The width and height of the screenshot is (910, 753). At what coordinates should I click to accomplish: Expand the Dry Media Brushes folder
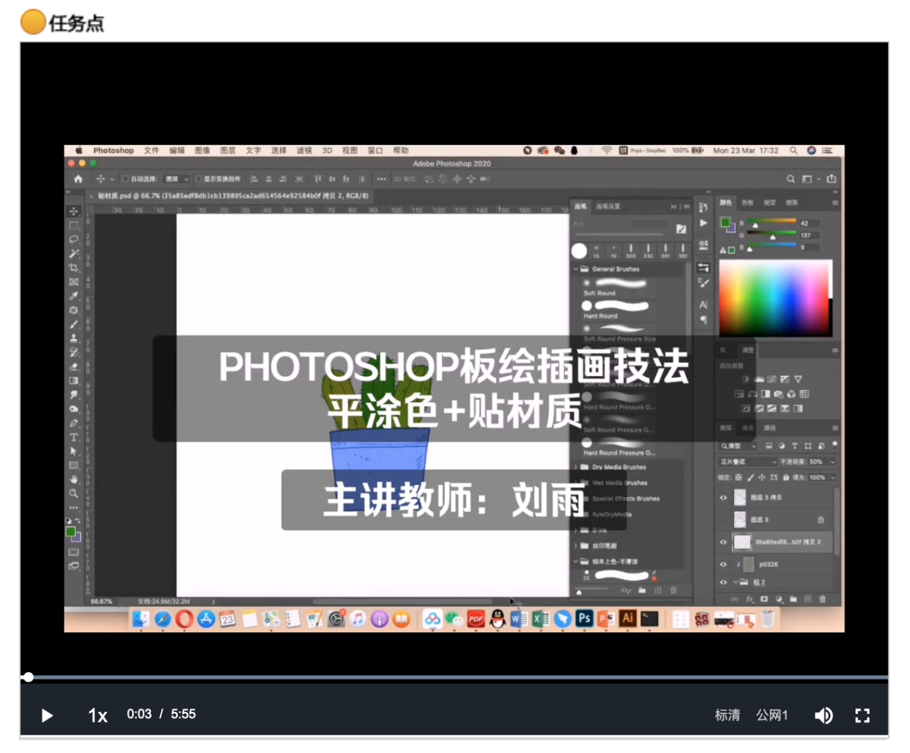pyautogui.click(x=576, y=467)
